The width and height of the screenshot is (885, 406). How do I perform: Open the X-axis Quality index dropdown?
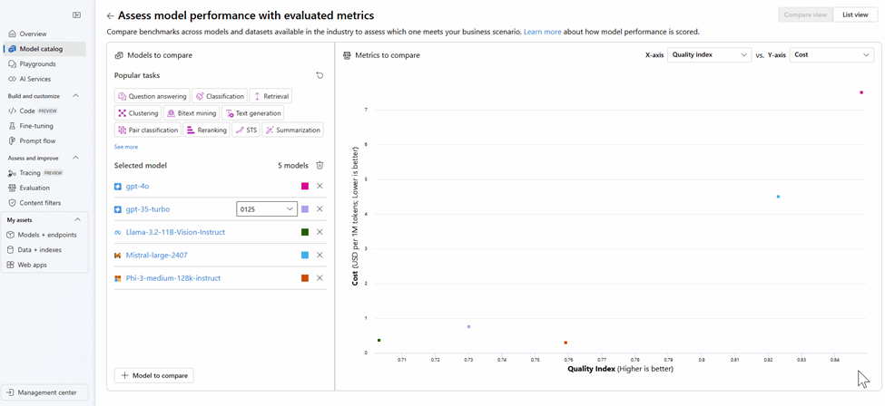click(x=709, y=54)
